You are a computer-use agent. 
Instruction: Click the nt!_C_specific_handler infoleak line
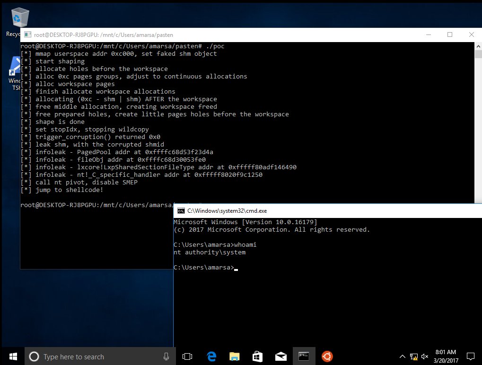[141, 174]
